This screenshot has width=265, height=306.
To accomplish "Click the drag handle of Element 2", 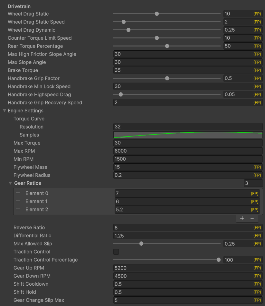I will click(18, 209).
